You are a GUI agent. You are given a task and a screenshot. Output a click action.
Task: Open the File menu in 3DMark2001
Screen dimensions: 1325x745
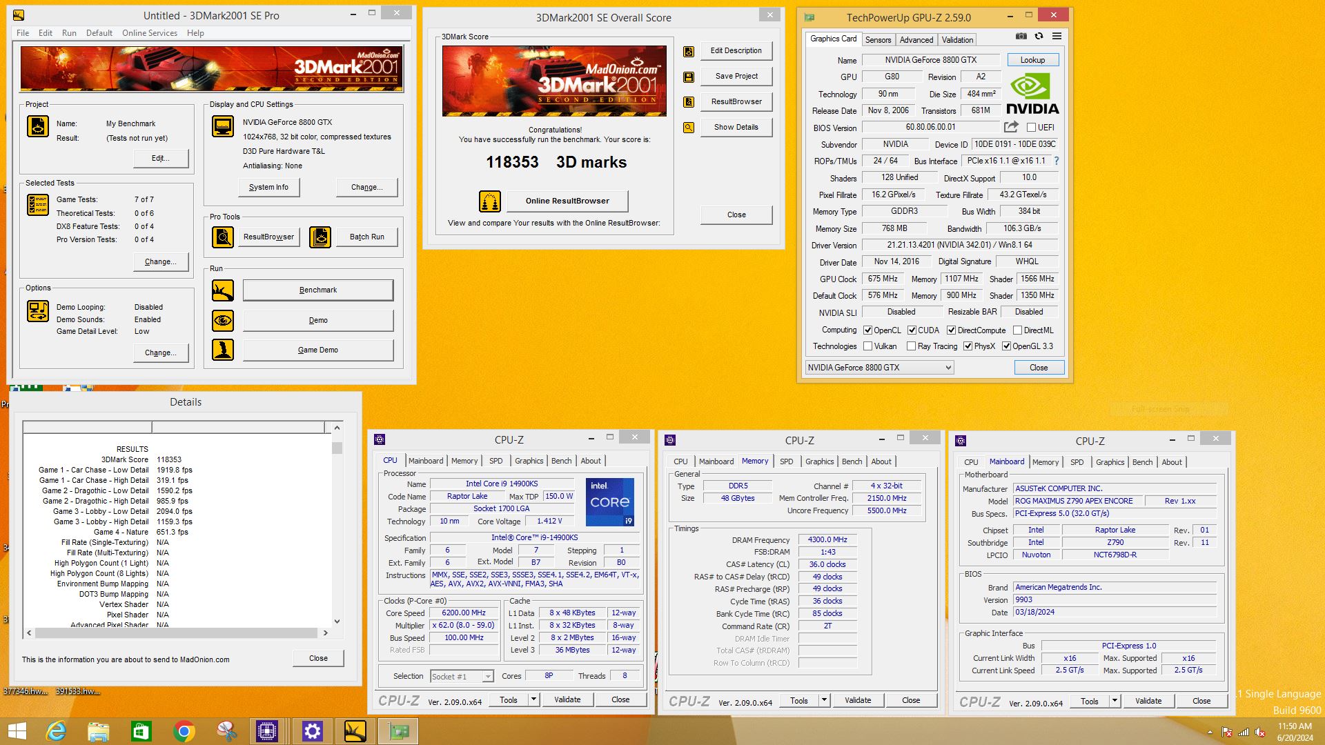pyautogui.click(x=23, y=33)
